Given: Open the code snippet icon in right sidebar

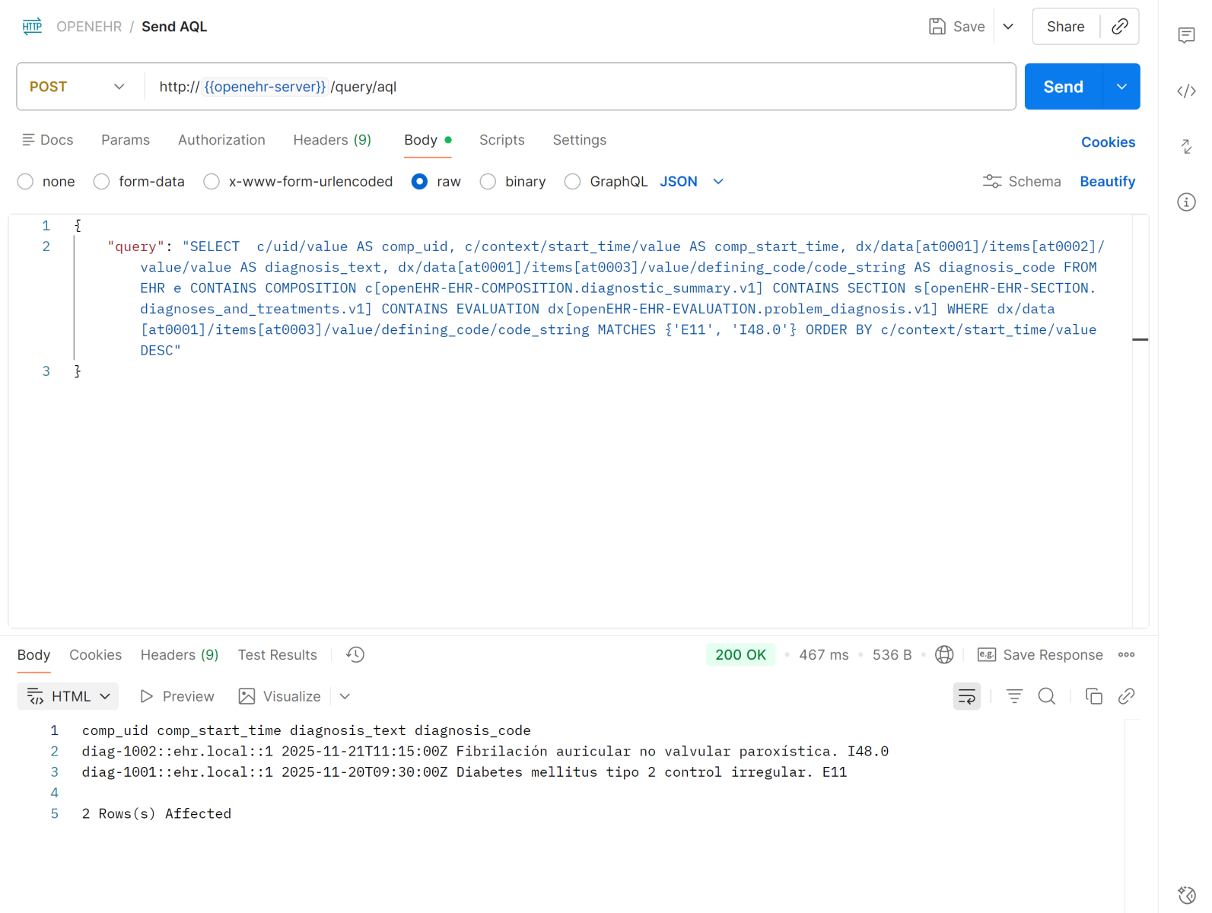Looking at the screenshot, I should click(1186, 91).
